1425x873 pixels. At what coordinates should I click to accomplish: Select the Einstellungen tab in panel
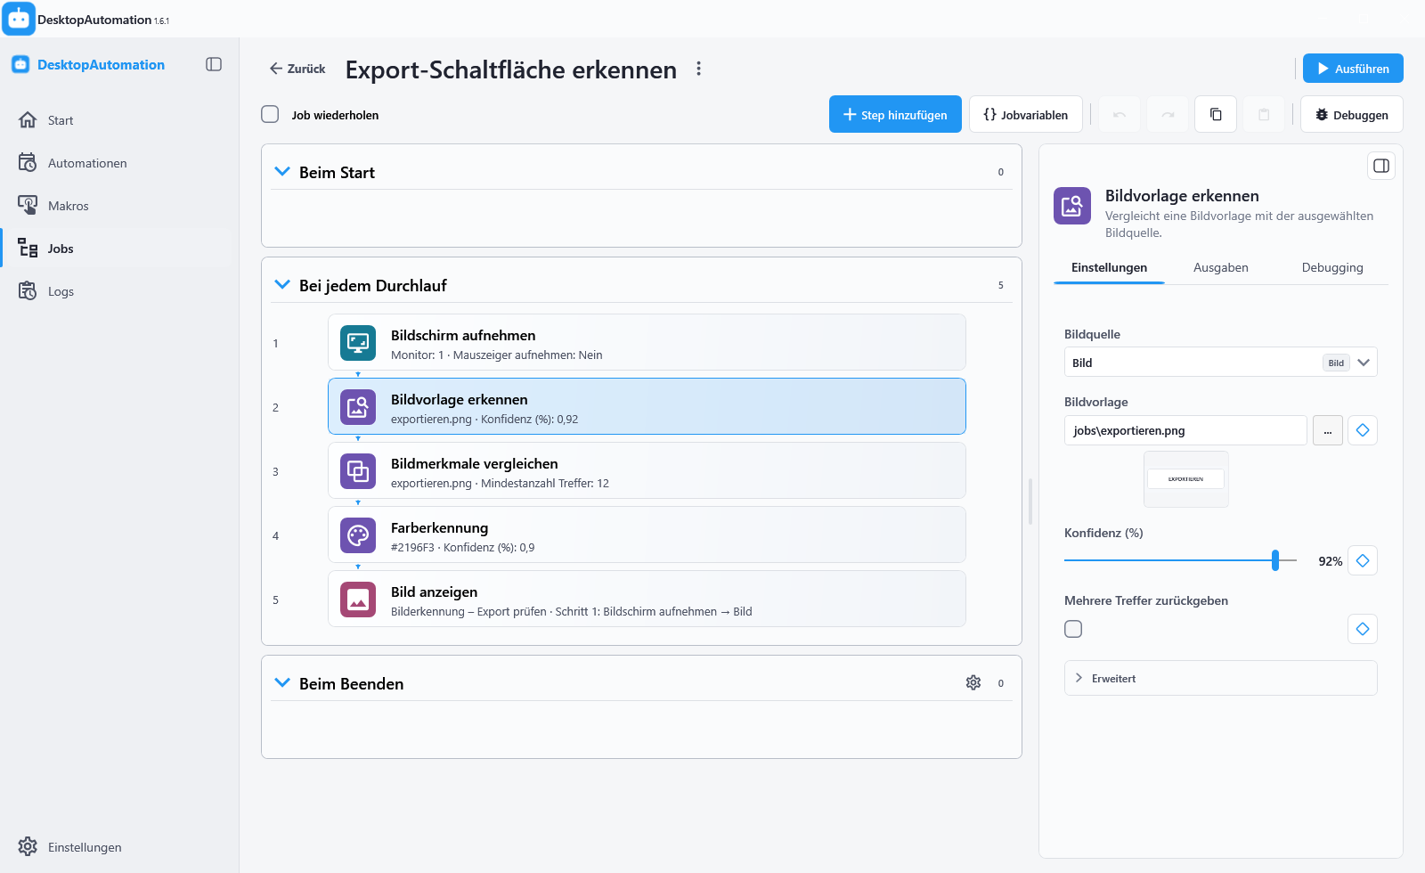1109,267
